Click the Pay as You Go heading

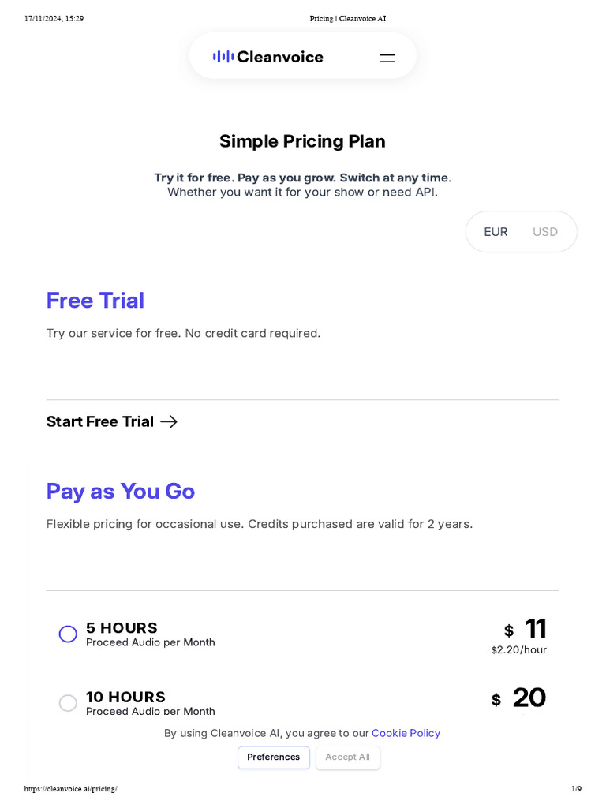pos(121,491)
